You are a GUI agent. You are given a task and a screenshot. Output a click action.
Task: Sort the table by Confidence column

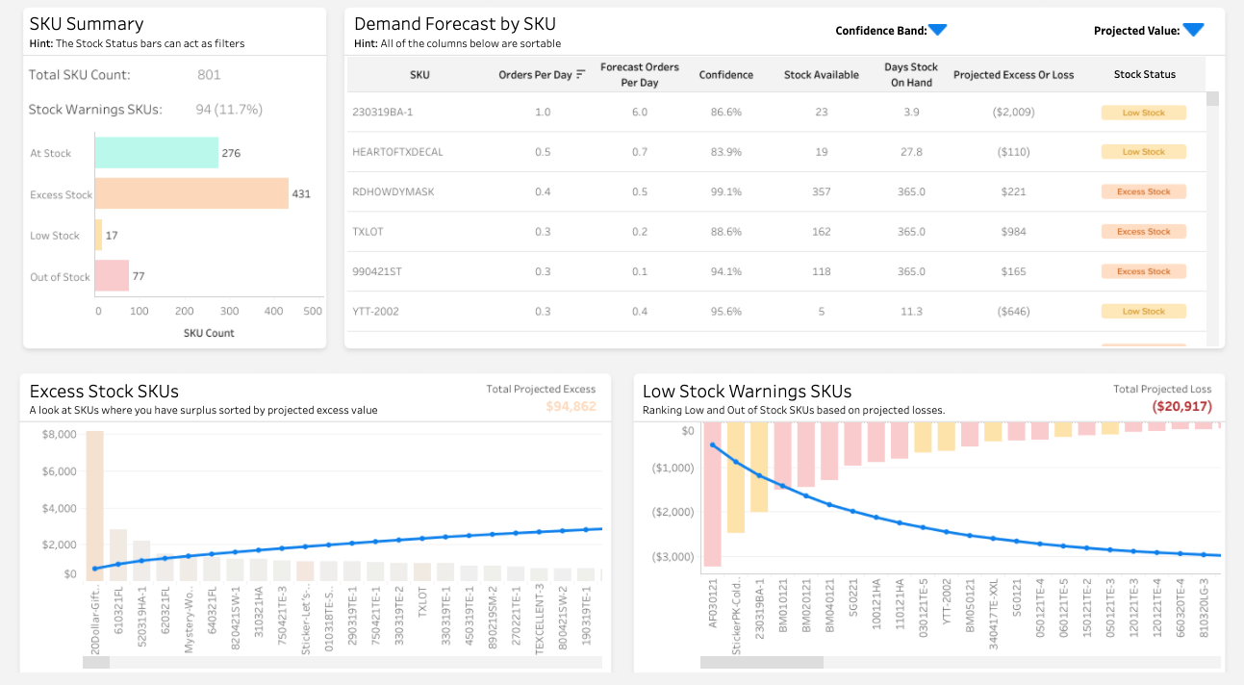click(x=726, y=74)
